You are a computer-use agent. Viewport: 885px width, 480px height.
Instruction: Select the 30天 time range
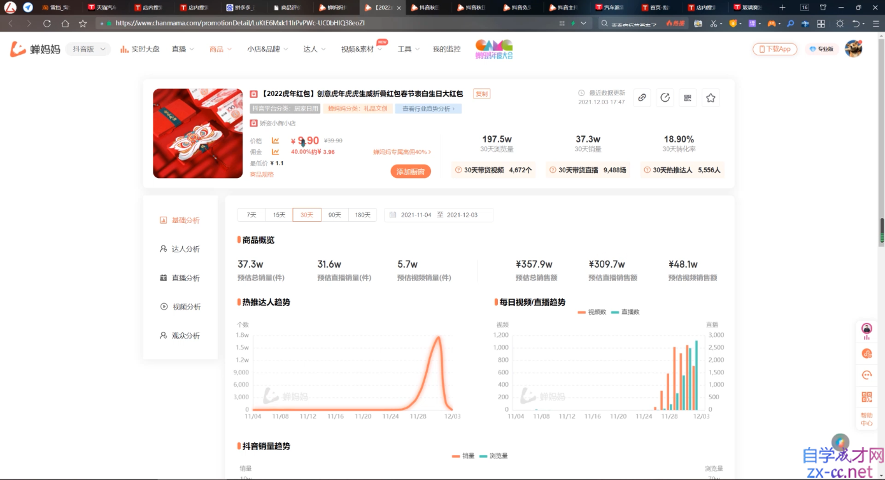[307, 215]
